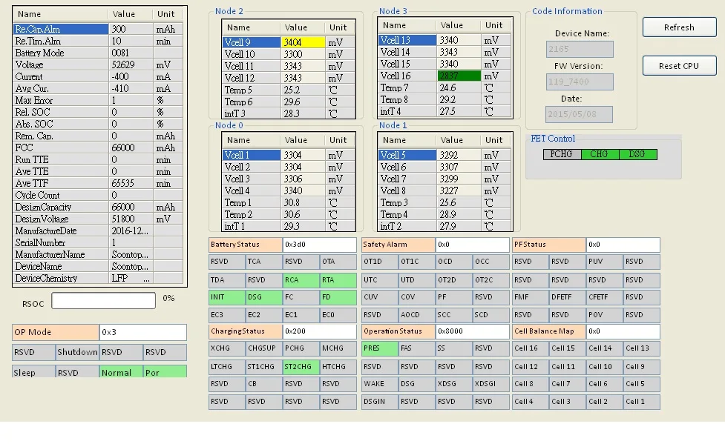Click the Refresh button
The height and width of the screenshot is (444, 725).
click(679, 27)
